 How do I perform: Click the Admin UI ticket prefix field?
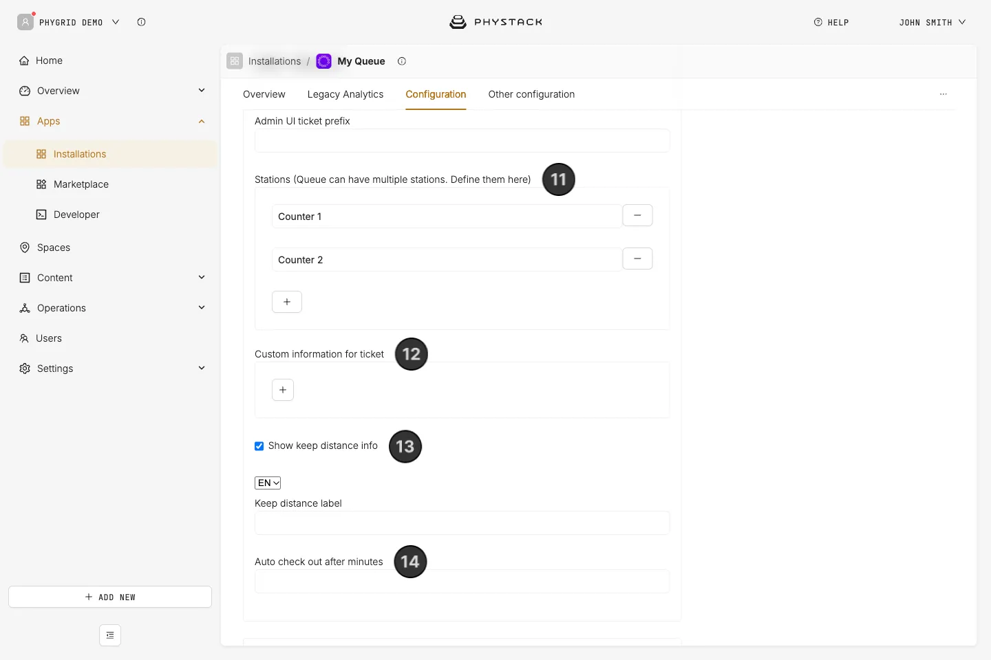tap(462, 140)
